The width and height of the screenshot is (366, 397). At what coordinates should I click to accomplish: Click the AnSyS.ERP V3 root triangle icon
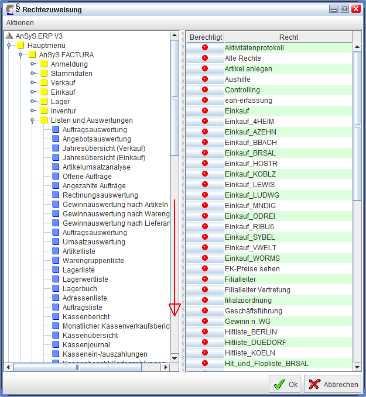tap(9, 36)
